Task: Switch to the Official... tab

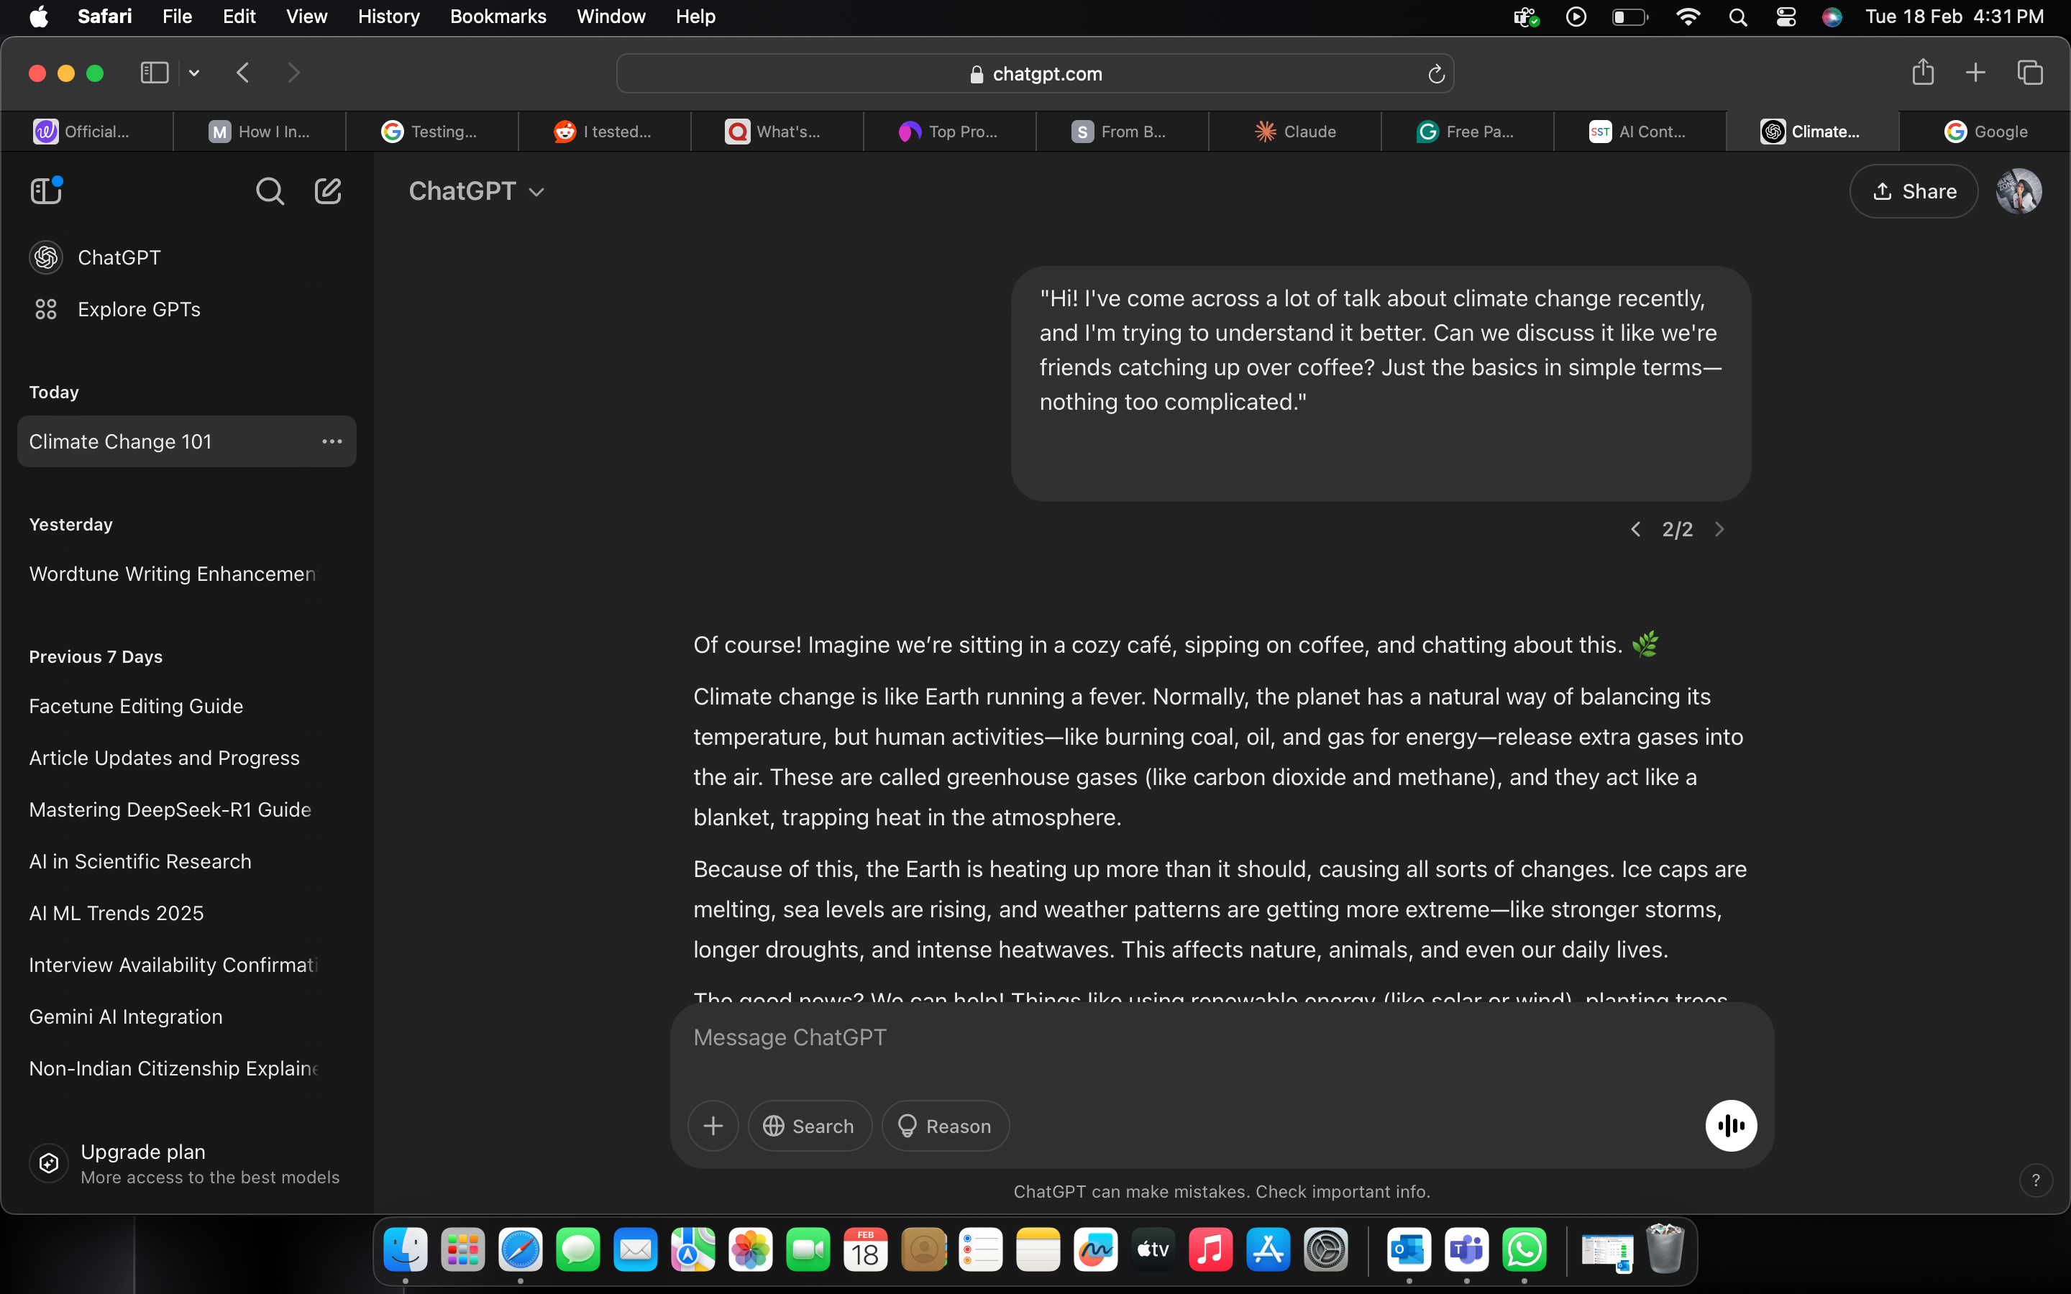Action: (x=86, y=132)
